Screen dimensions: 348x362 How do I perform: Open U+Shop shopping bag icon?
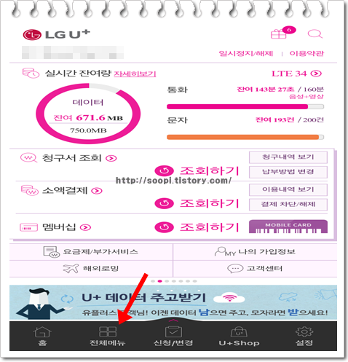pos(239,332)
